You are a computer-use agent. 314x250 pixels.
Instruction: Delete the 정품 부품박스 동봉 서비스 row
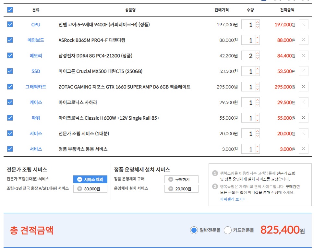coord(303,149)
